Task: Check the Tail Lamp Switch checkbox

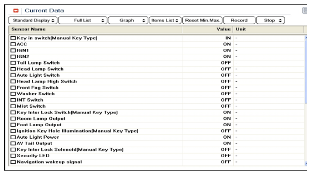Action: point(13,63)
